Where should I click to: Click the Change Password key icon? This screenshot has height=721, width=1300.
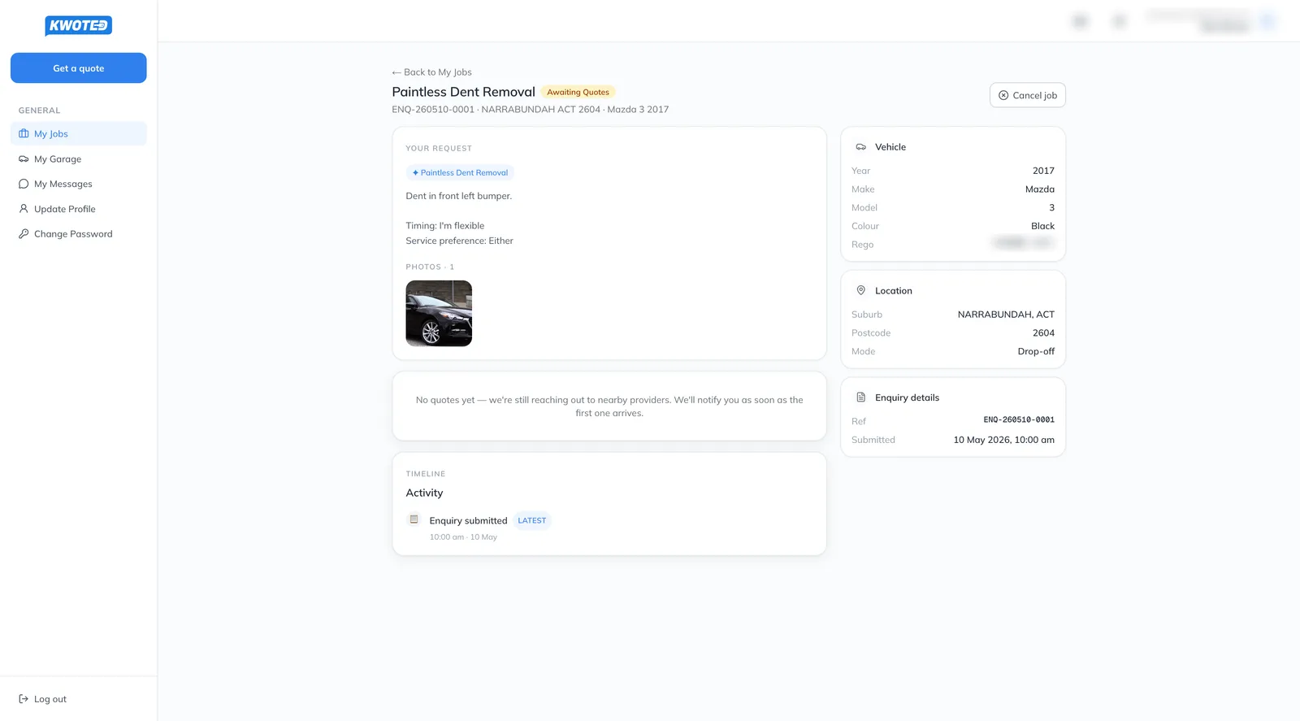(x=24, y=234)
